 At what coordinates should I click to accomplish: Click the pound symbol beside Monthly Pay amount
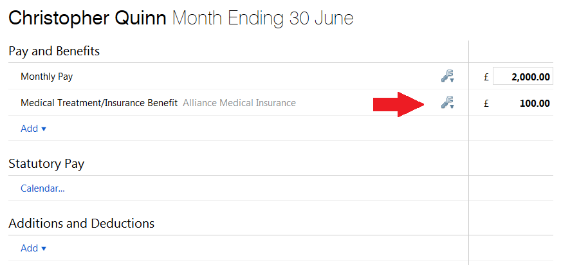click(x=486, y=77)
